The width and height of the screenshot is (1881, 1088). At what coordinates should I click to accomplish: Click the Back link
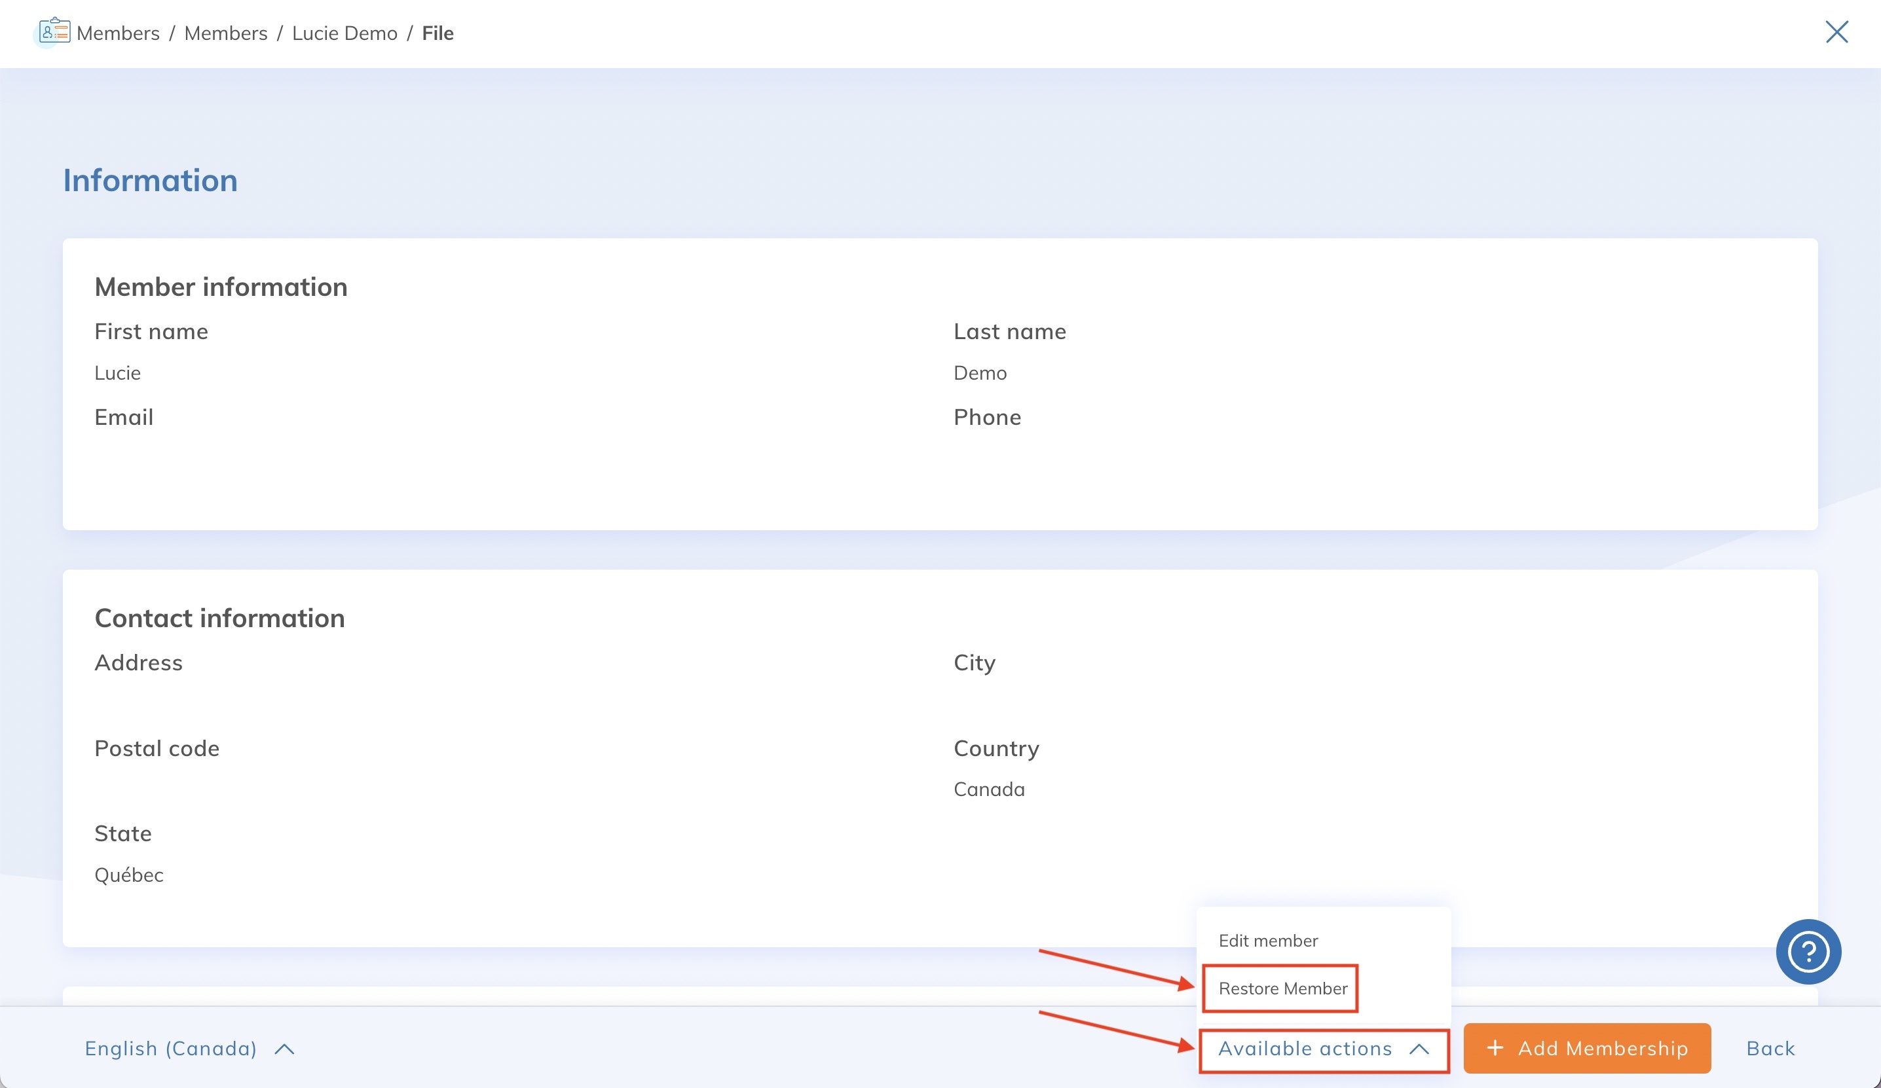(1770, 1047)
